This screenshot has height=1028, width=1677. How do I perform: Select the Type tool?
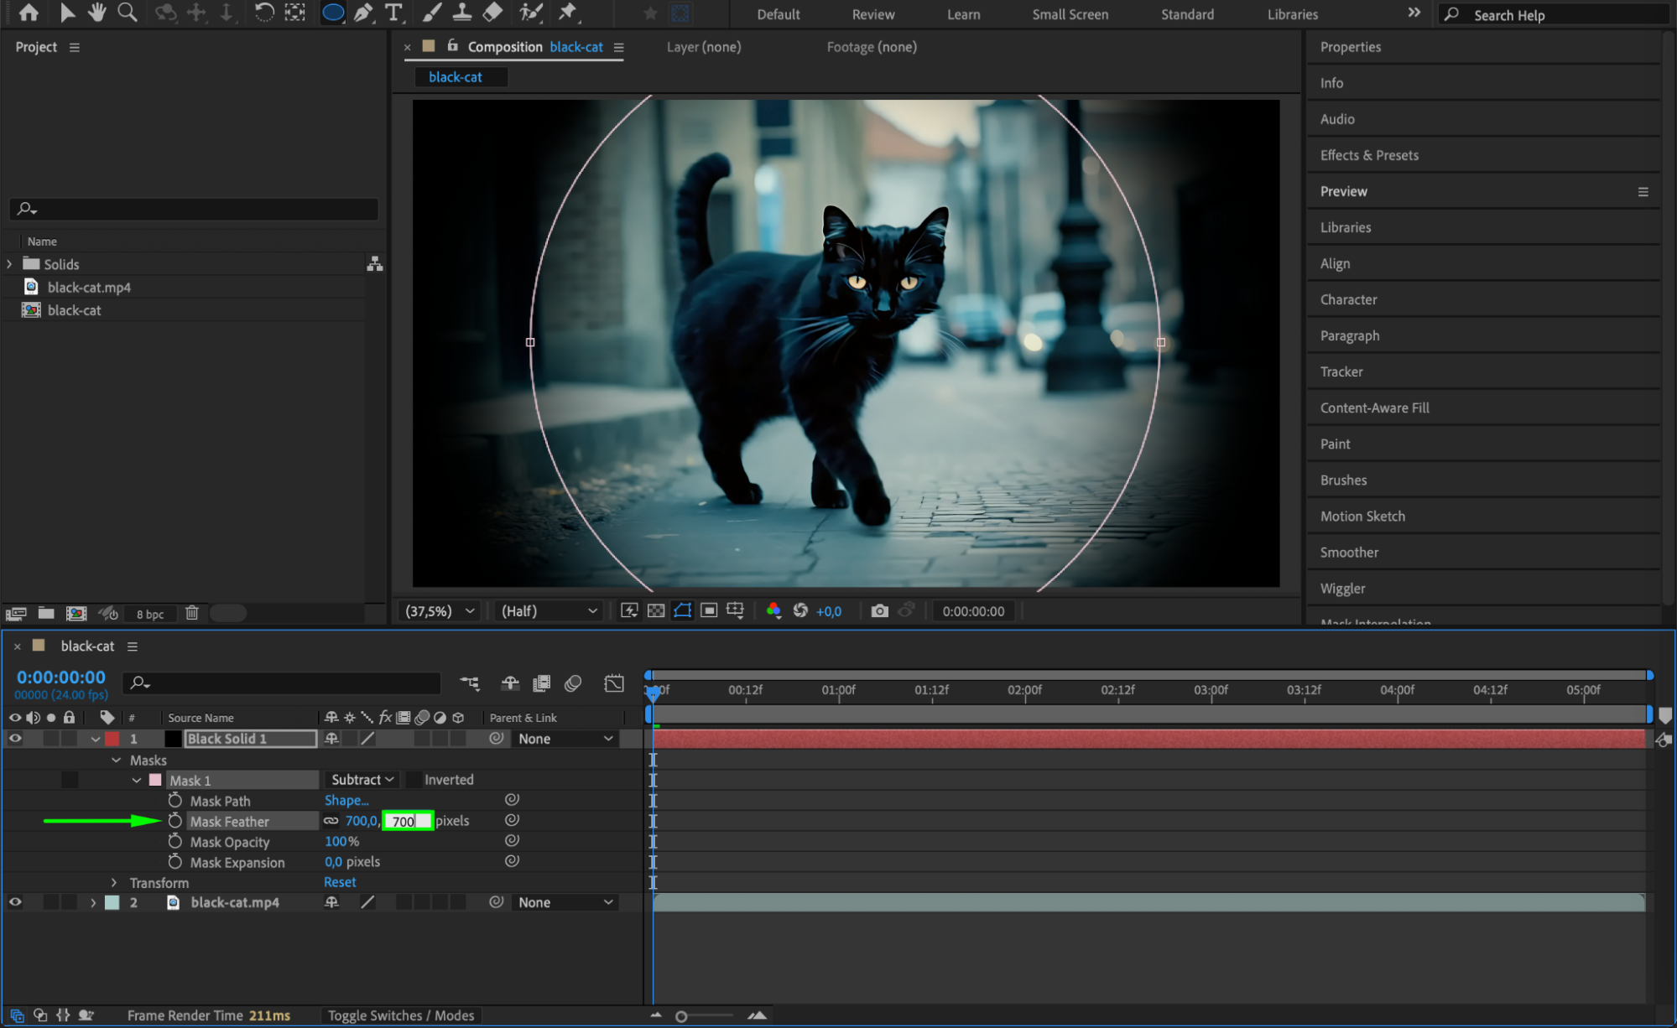393,13
